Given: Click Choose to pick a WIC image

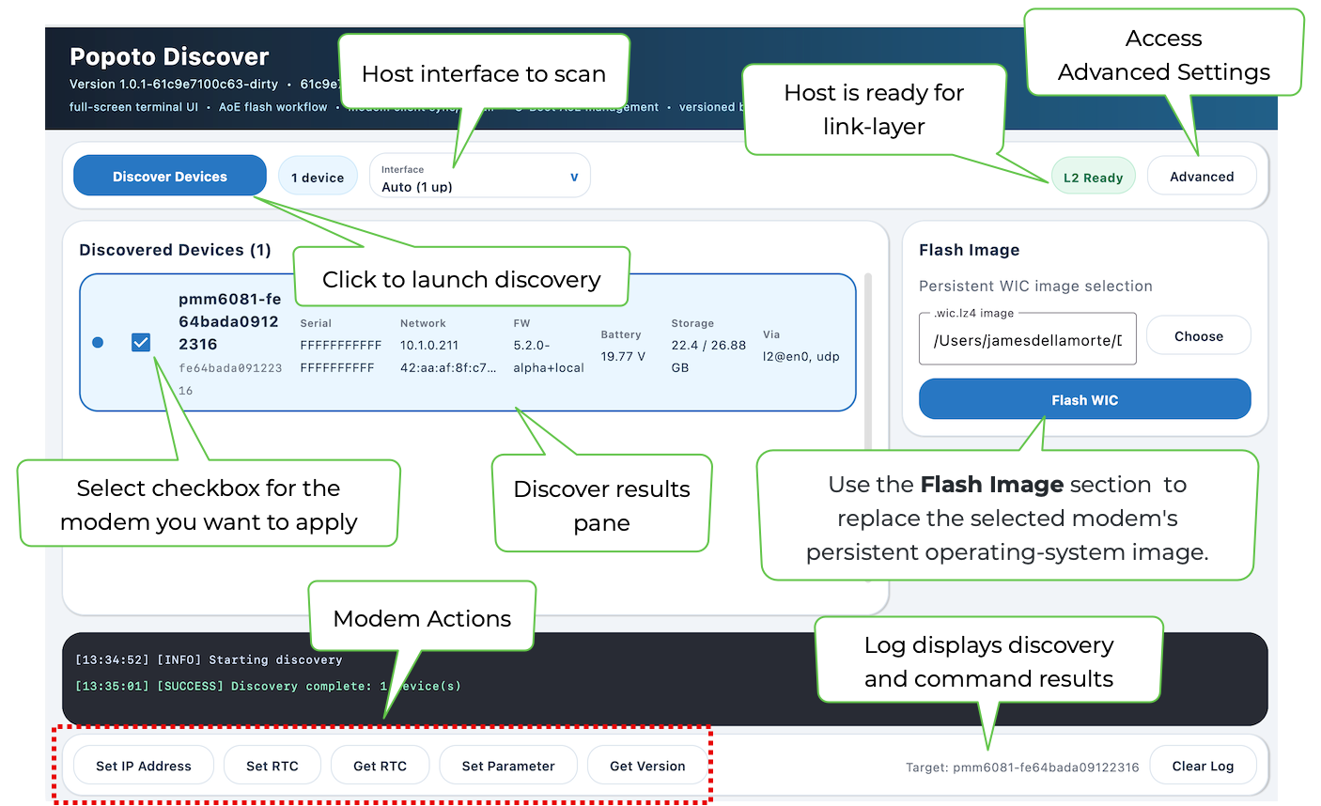Looking at the screenshot, I should pyautogui.click(x=1199, y=336).
